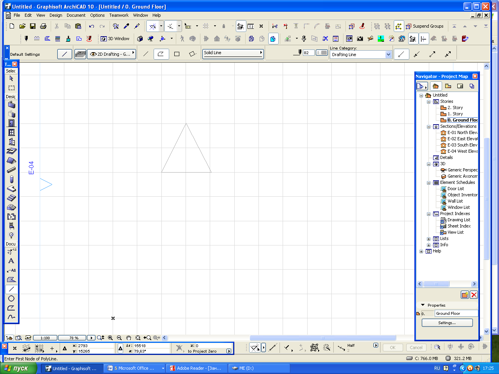Screen dimensions: 499x374
Task: Select arrowhead at start point option
Action: pyautogui.click(x=417, y=54)
